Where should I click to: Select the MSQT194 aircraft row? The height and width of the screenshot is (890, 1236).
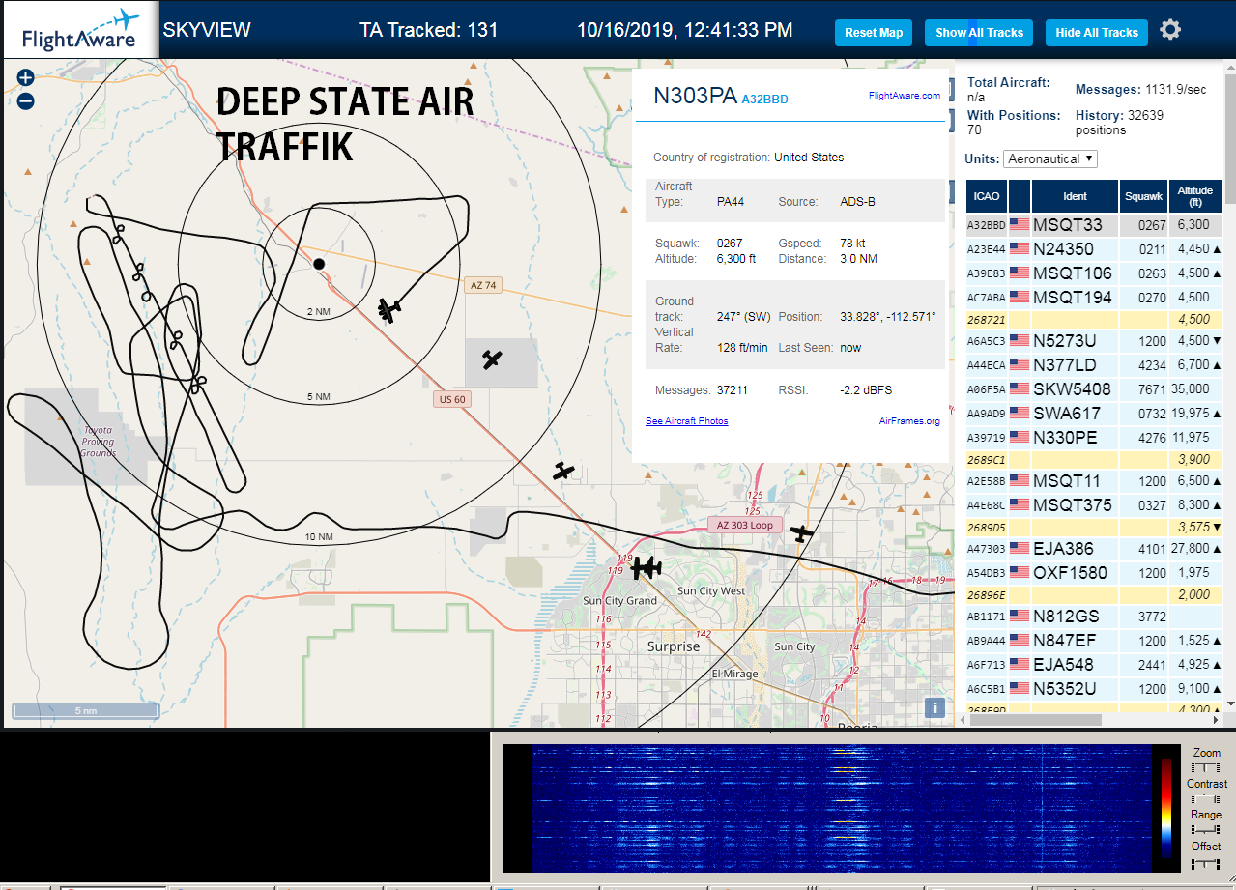tap(1094, 298)
